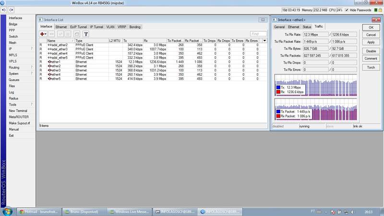Click the Find search field
Image resolution: width=384 pixels, height=216 pixels.
pyautogui.click(x=258, y=34)
